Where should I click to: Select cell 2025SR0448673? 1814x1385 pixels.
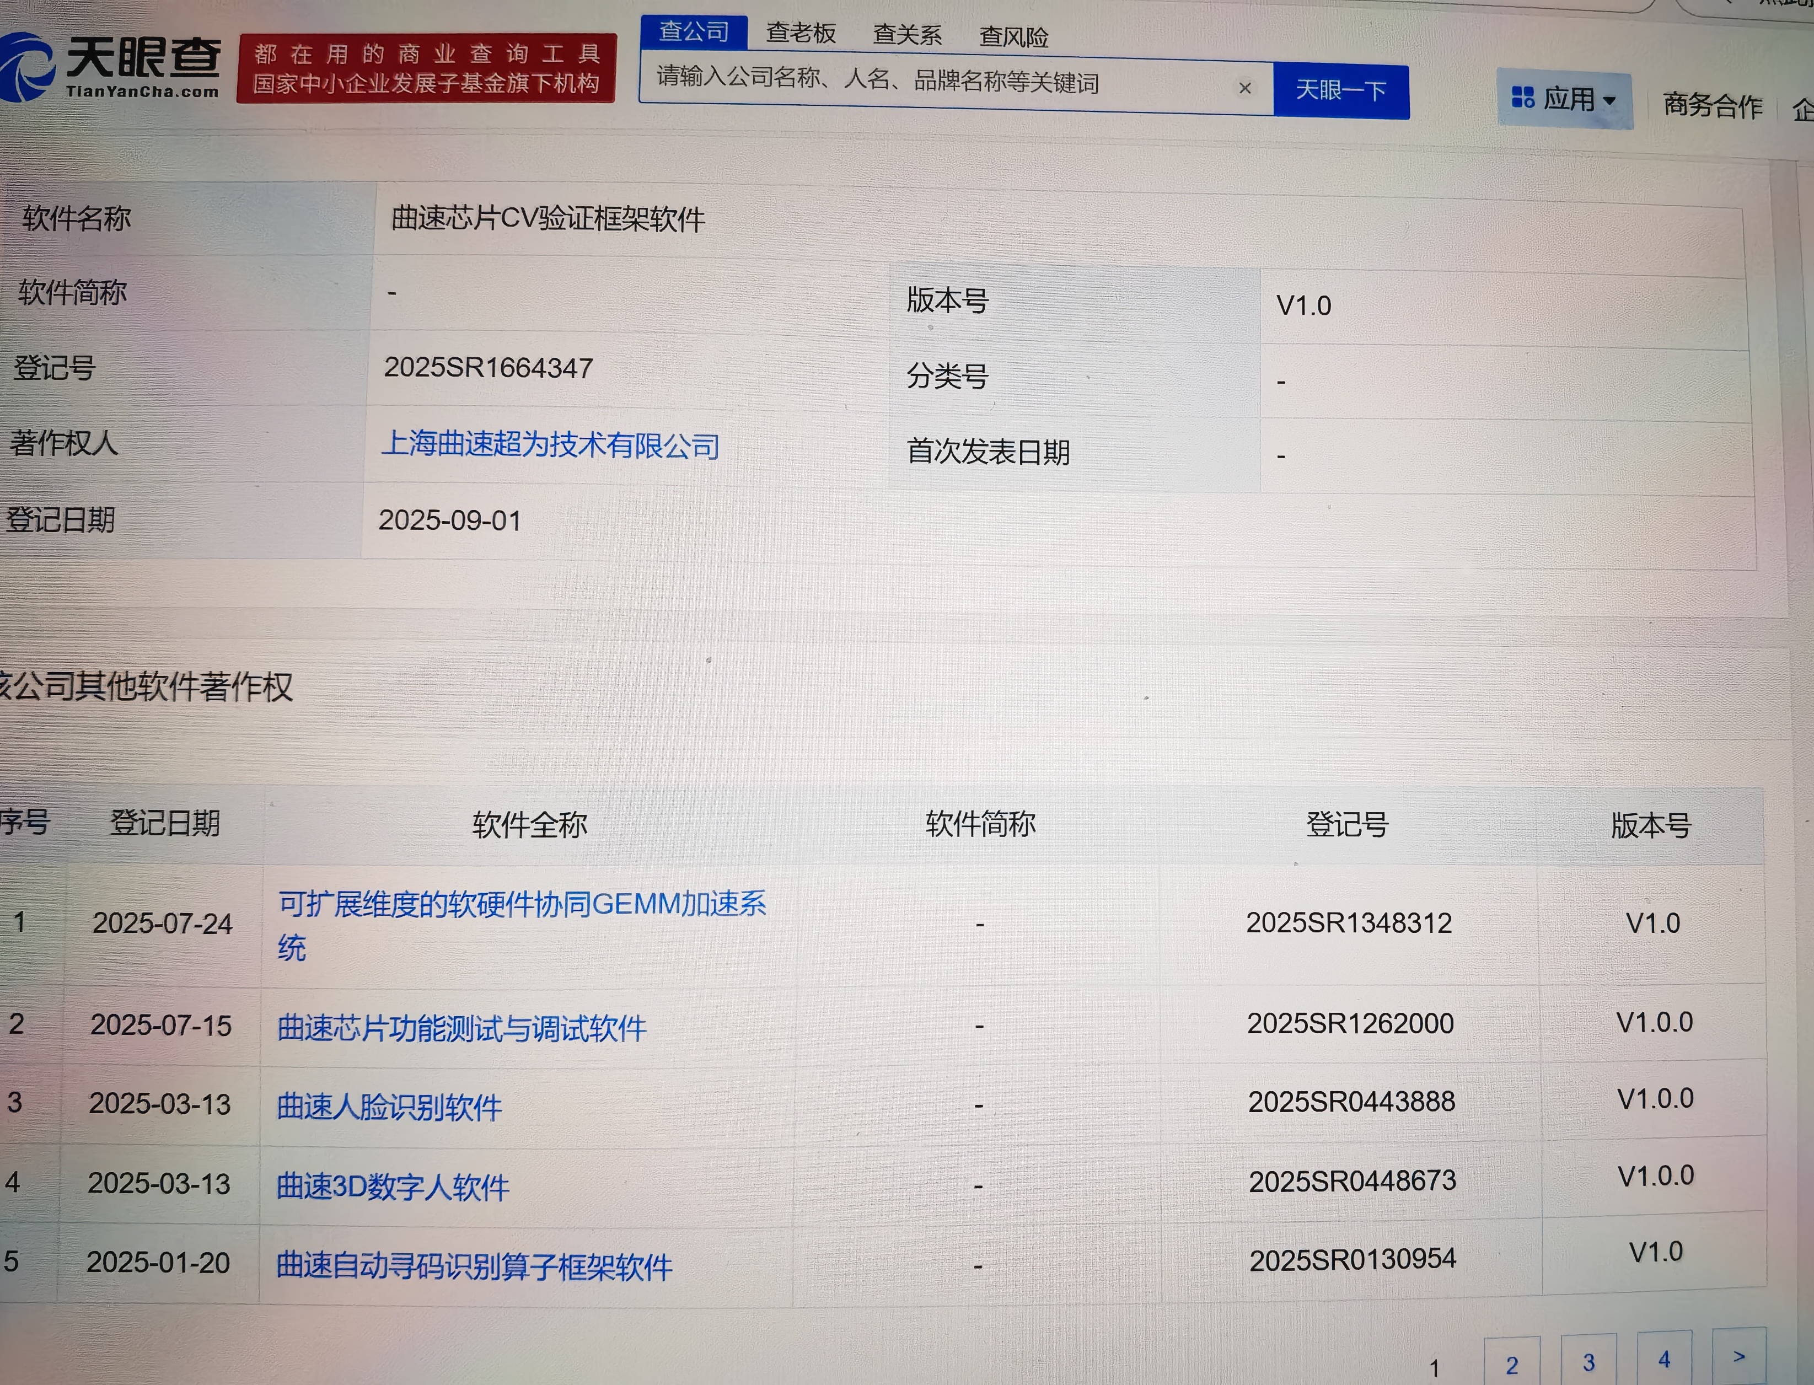pos(1353,1180)
